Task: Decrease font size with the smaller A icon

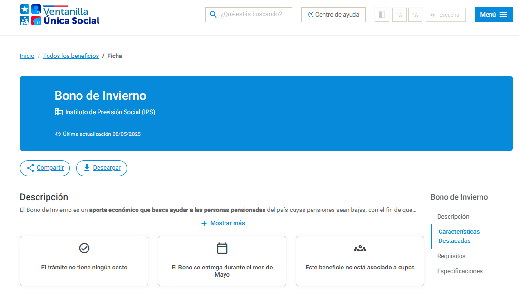Action: (x=400, y=15)
